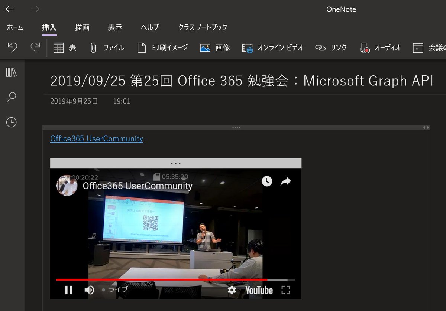Click the note container width arrows
Image resolution: width=446 pixels, height=311 pixels.
426,127
